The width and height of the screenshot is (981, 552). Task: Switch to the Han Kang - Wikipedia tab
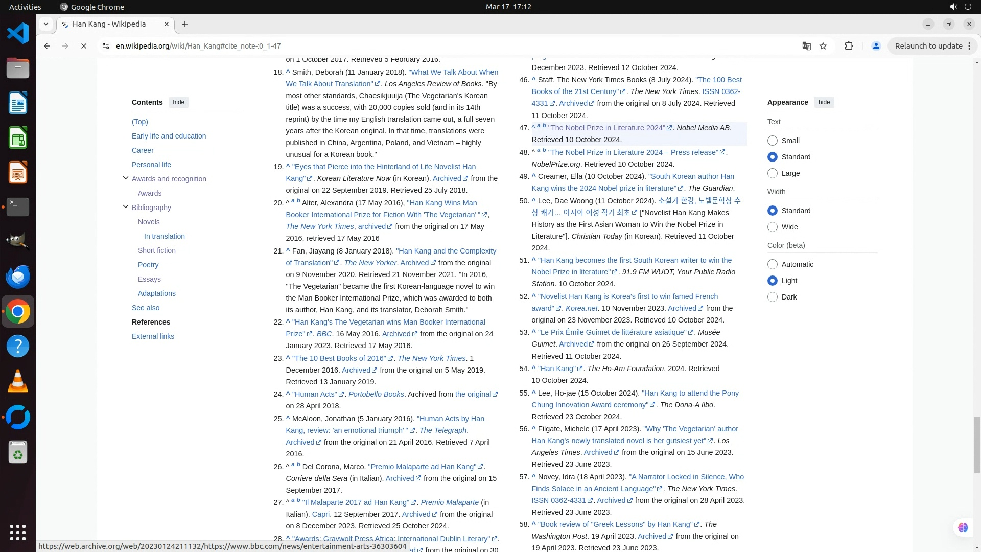click(109, 24)
